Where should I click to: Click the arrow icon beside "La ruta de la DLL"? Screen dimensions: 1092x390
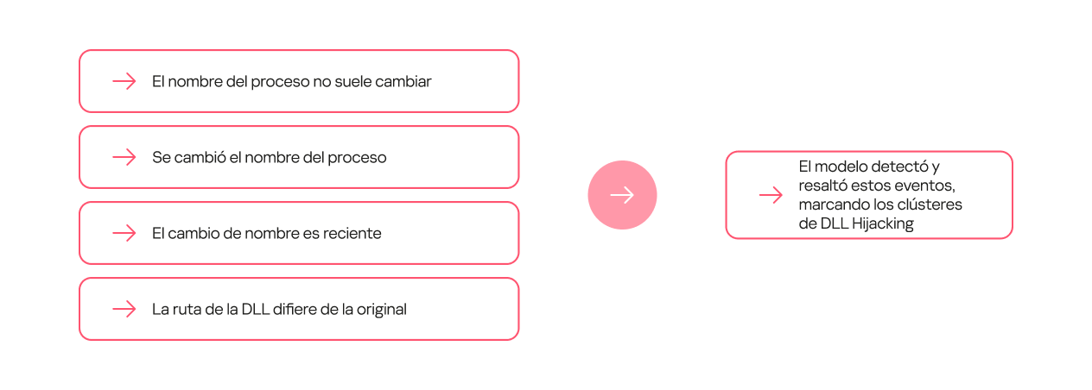[124, 309]
